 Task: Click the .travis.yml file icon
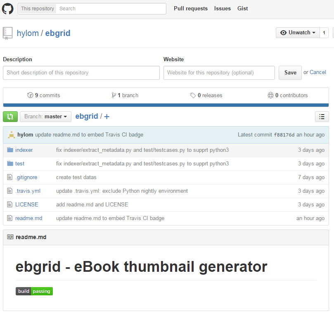tap(10, 191)
